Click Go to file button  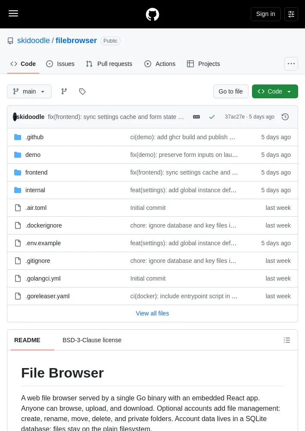tap(230, 91)
